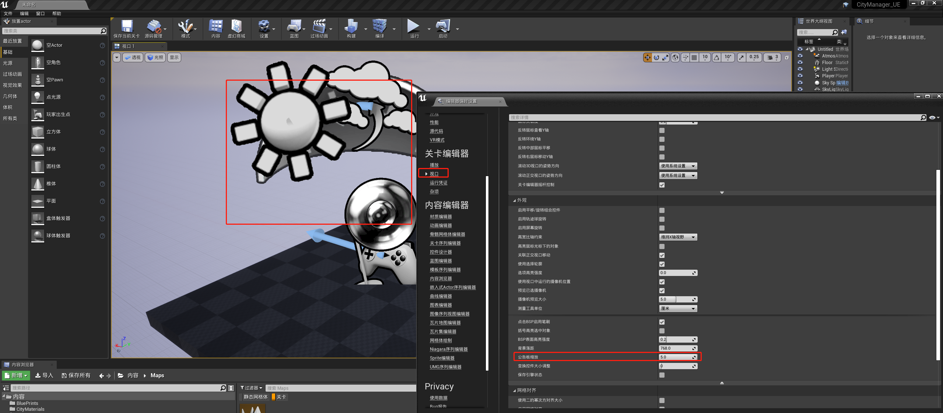Open the 编辑 menu in menu bar

(24, 14)
